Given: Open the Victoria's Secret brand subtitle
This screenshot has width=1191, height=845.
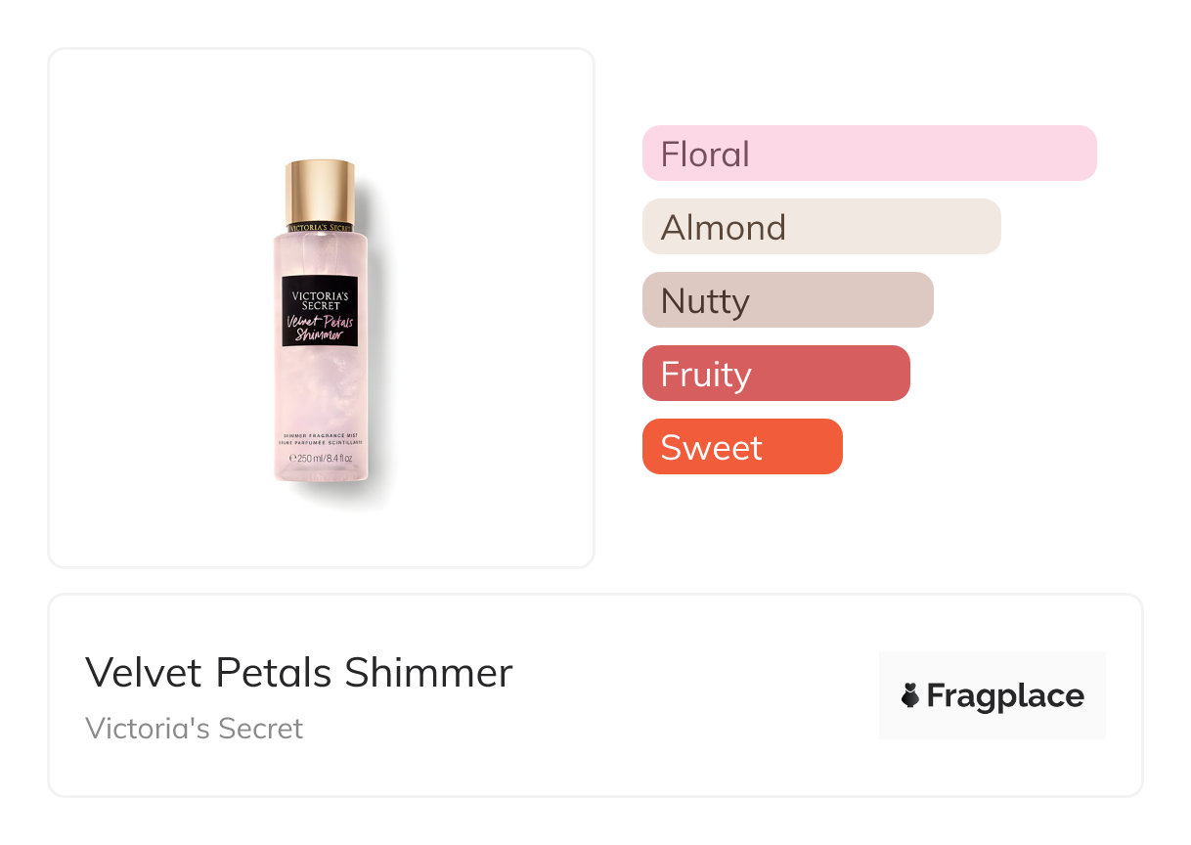Looking at the screenshot, I should coord(194,729).
